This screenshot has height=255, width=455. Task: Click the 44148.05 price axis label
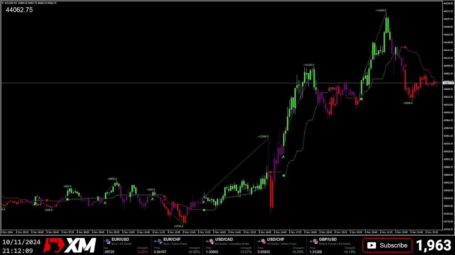pyautogui.click(x=448, y=42)
